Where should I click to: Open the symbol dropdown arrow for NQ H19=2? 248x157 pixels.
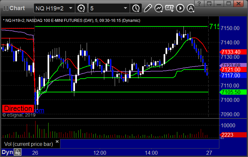click(71, 8)
